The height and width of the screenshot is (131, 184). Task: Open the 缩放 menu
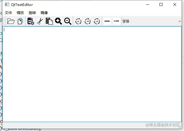(20, 13)
